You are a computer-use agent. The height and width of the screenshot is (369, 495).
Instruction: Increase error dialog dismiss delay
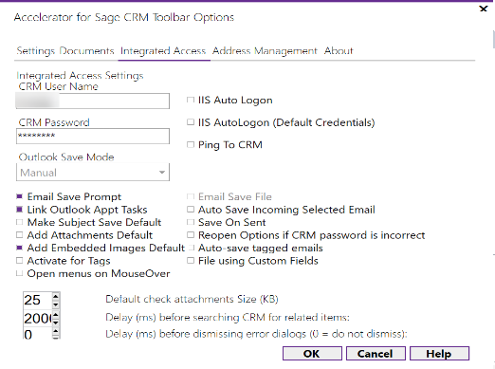tap(56, 331)
